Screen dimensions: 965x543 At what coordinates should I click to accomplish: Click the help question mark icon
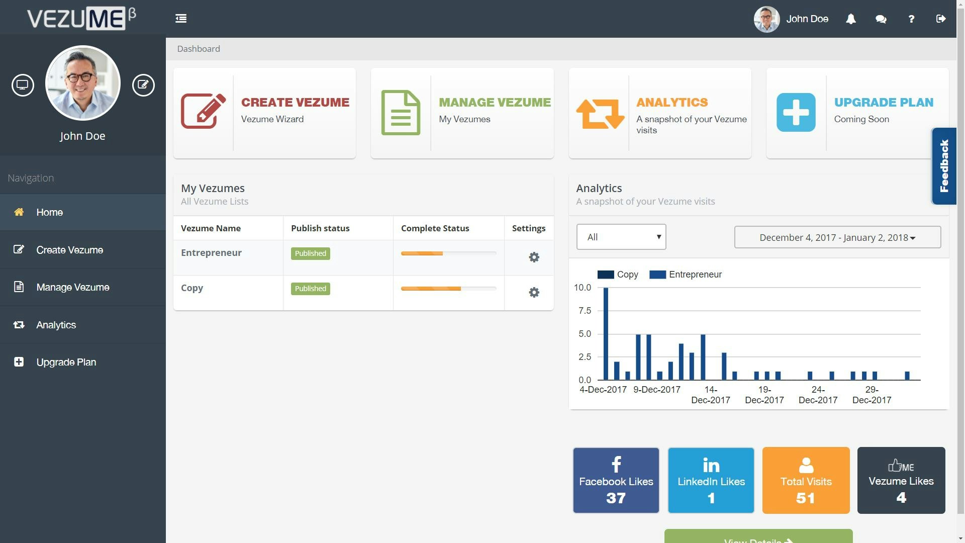[x=911, y=19]
